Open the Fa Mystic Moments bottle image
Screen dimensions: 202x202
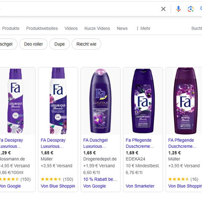click(186, 101)
